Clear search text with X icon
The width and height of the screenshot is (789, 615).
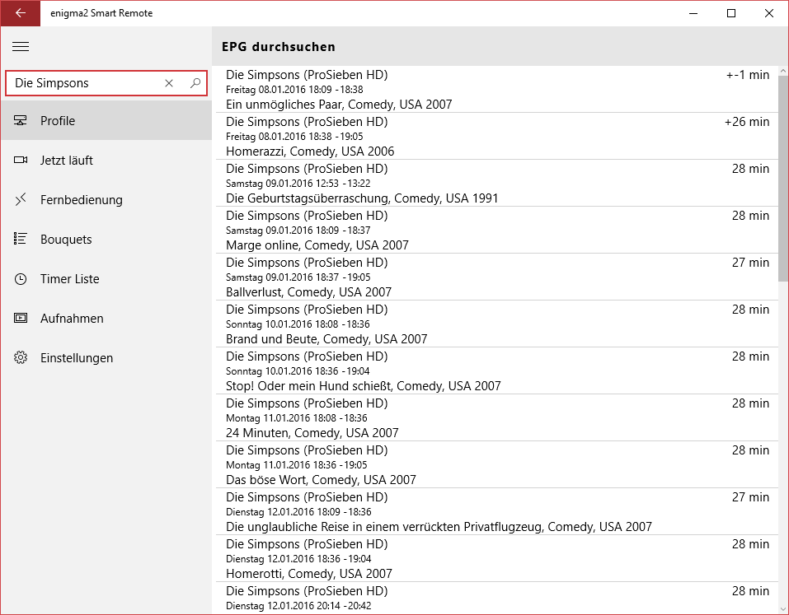pos(168,83)
